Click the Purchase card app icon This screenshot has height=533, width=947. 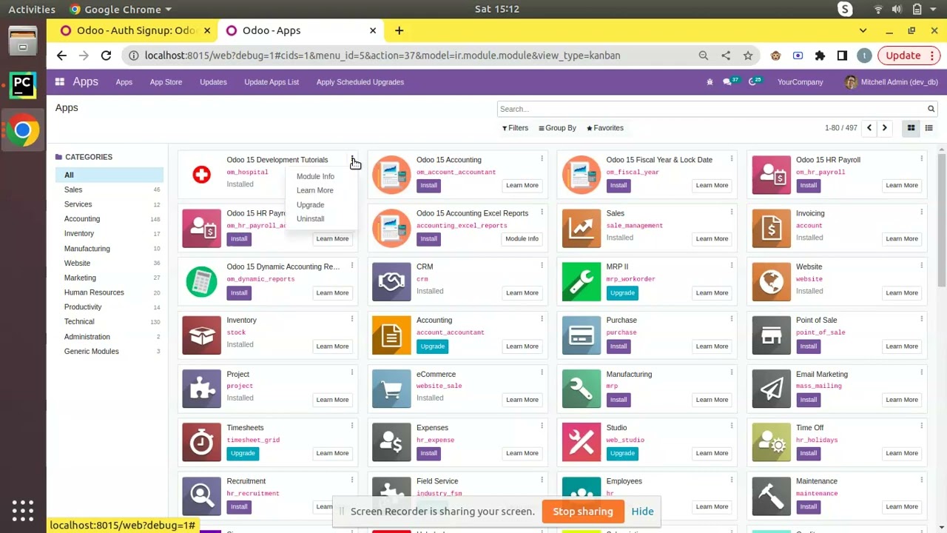[582, 335]
